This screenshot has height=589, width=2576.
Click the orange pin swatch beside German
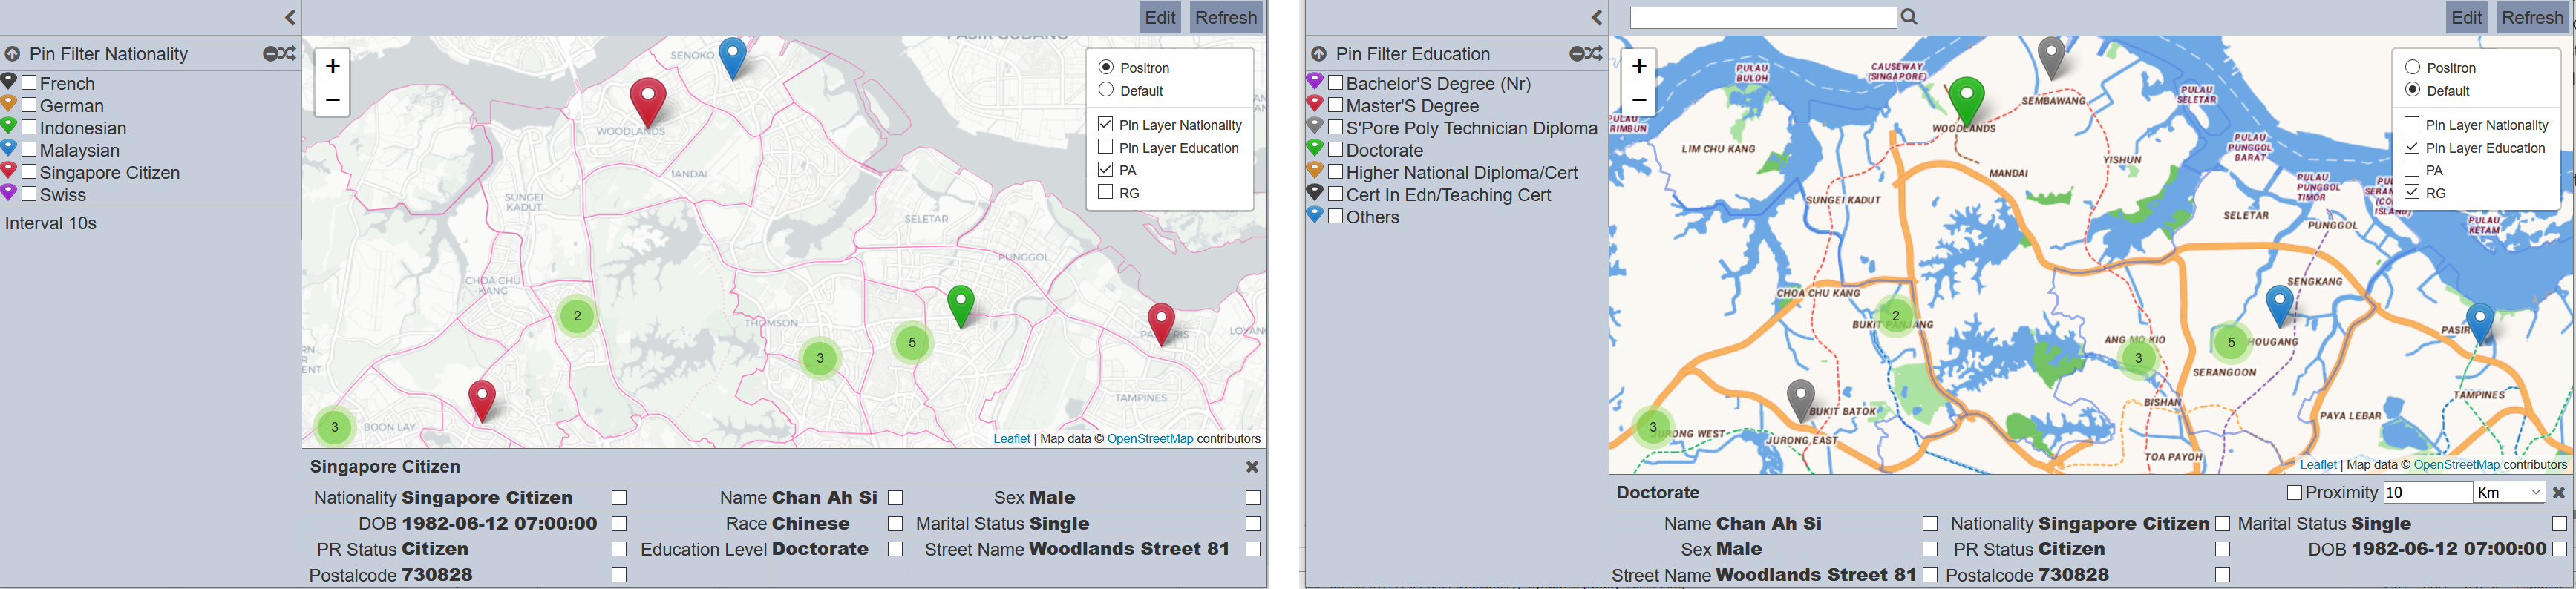pyautogui.click(x=9, y=103)
